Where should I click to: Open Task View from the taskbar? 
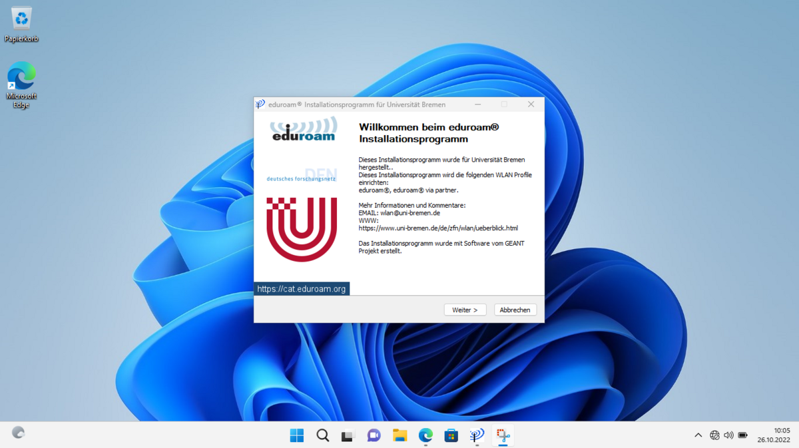(348, 435)
